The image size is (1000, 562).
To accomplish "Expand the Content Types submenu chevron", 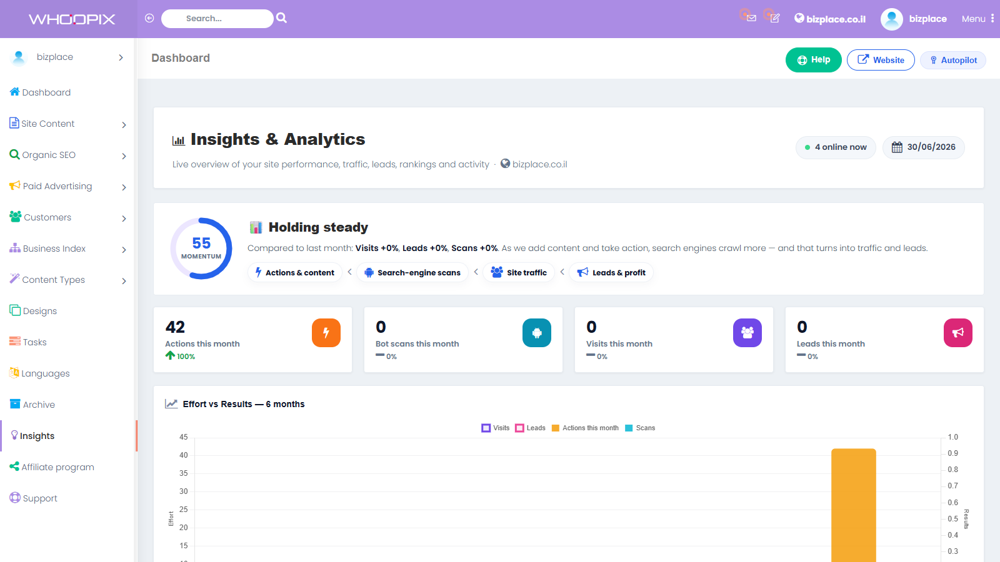I will click(x=124, y=281).
